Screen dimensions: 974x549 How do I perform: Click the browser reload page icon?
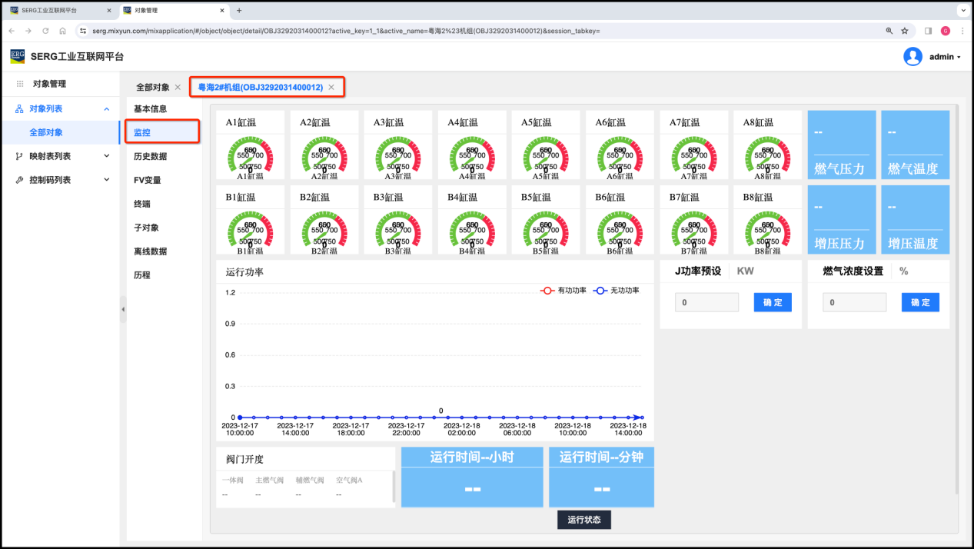(x=45, y=31)
